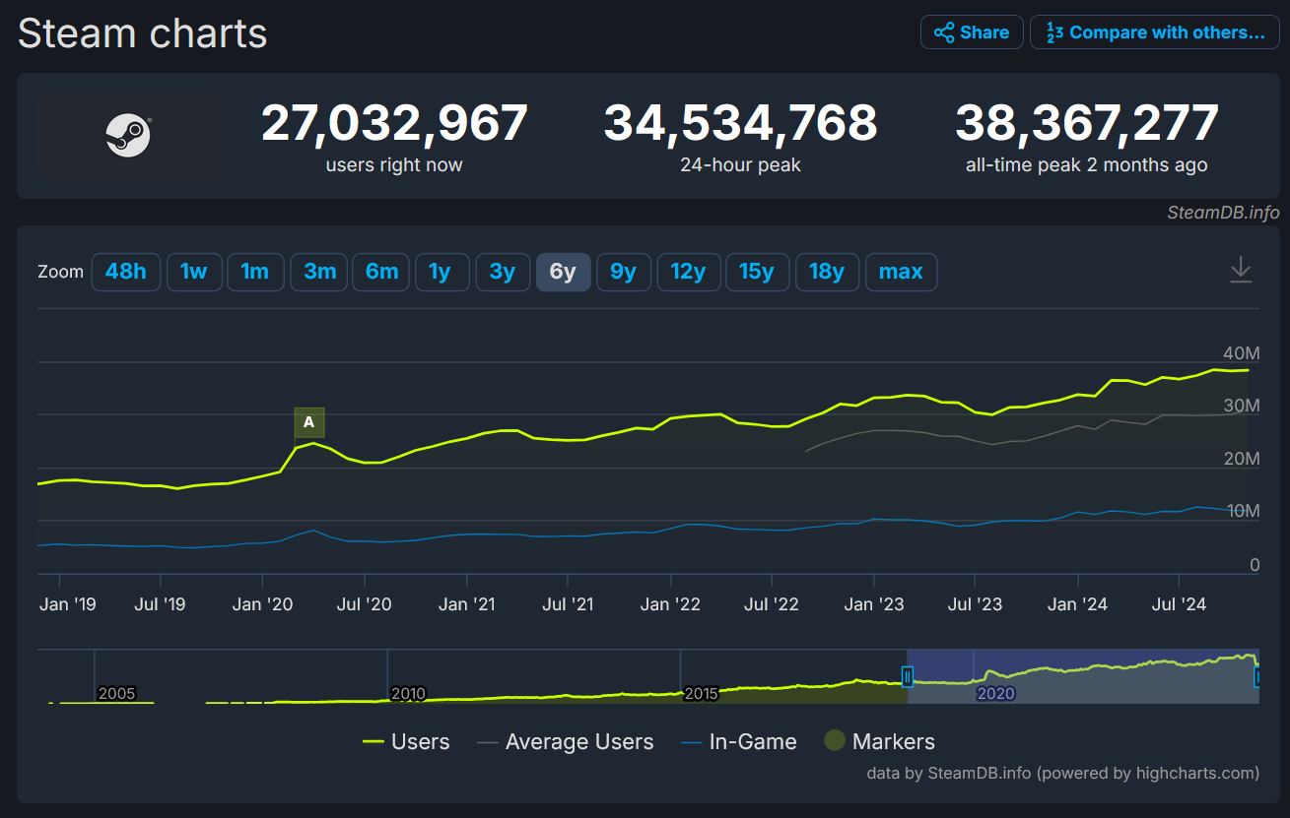Click the SteamDB.info credit text
Screen dimensions: 1290x818
[x=1223, y=213]
